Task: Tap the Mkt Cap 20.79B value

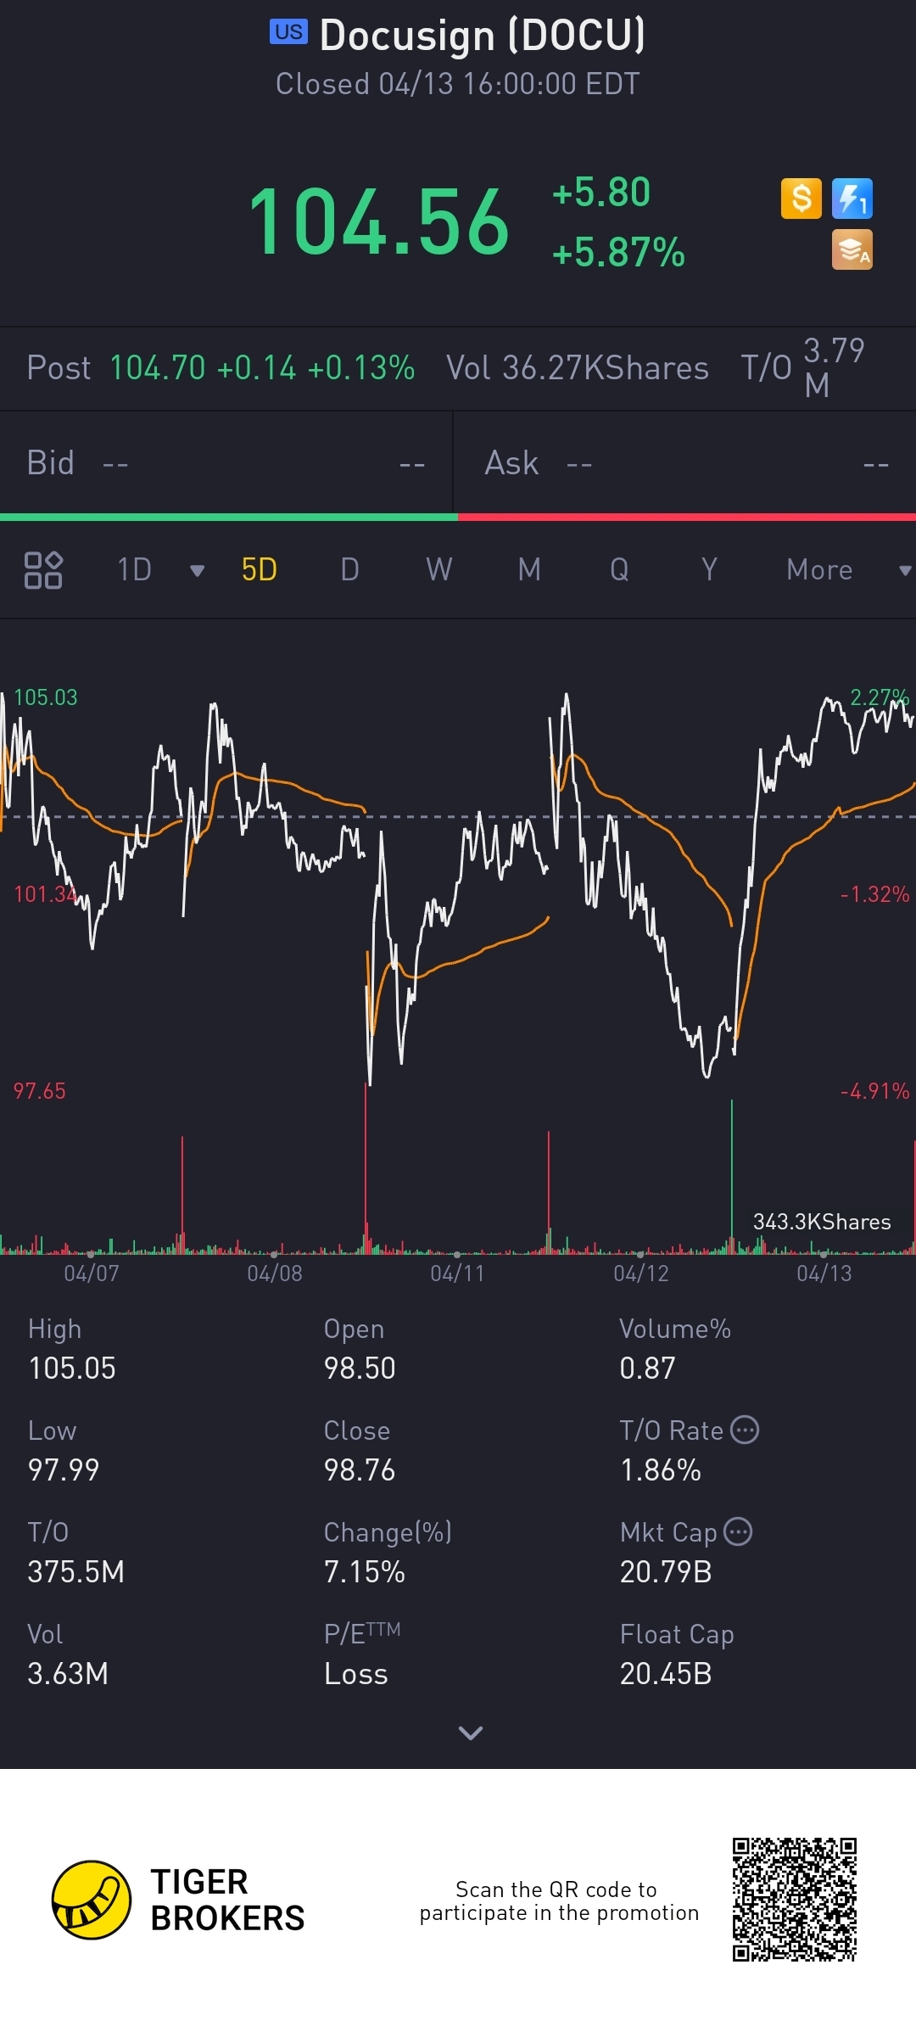Action: 666,1572
